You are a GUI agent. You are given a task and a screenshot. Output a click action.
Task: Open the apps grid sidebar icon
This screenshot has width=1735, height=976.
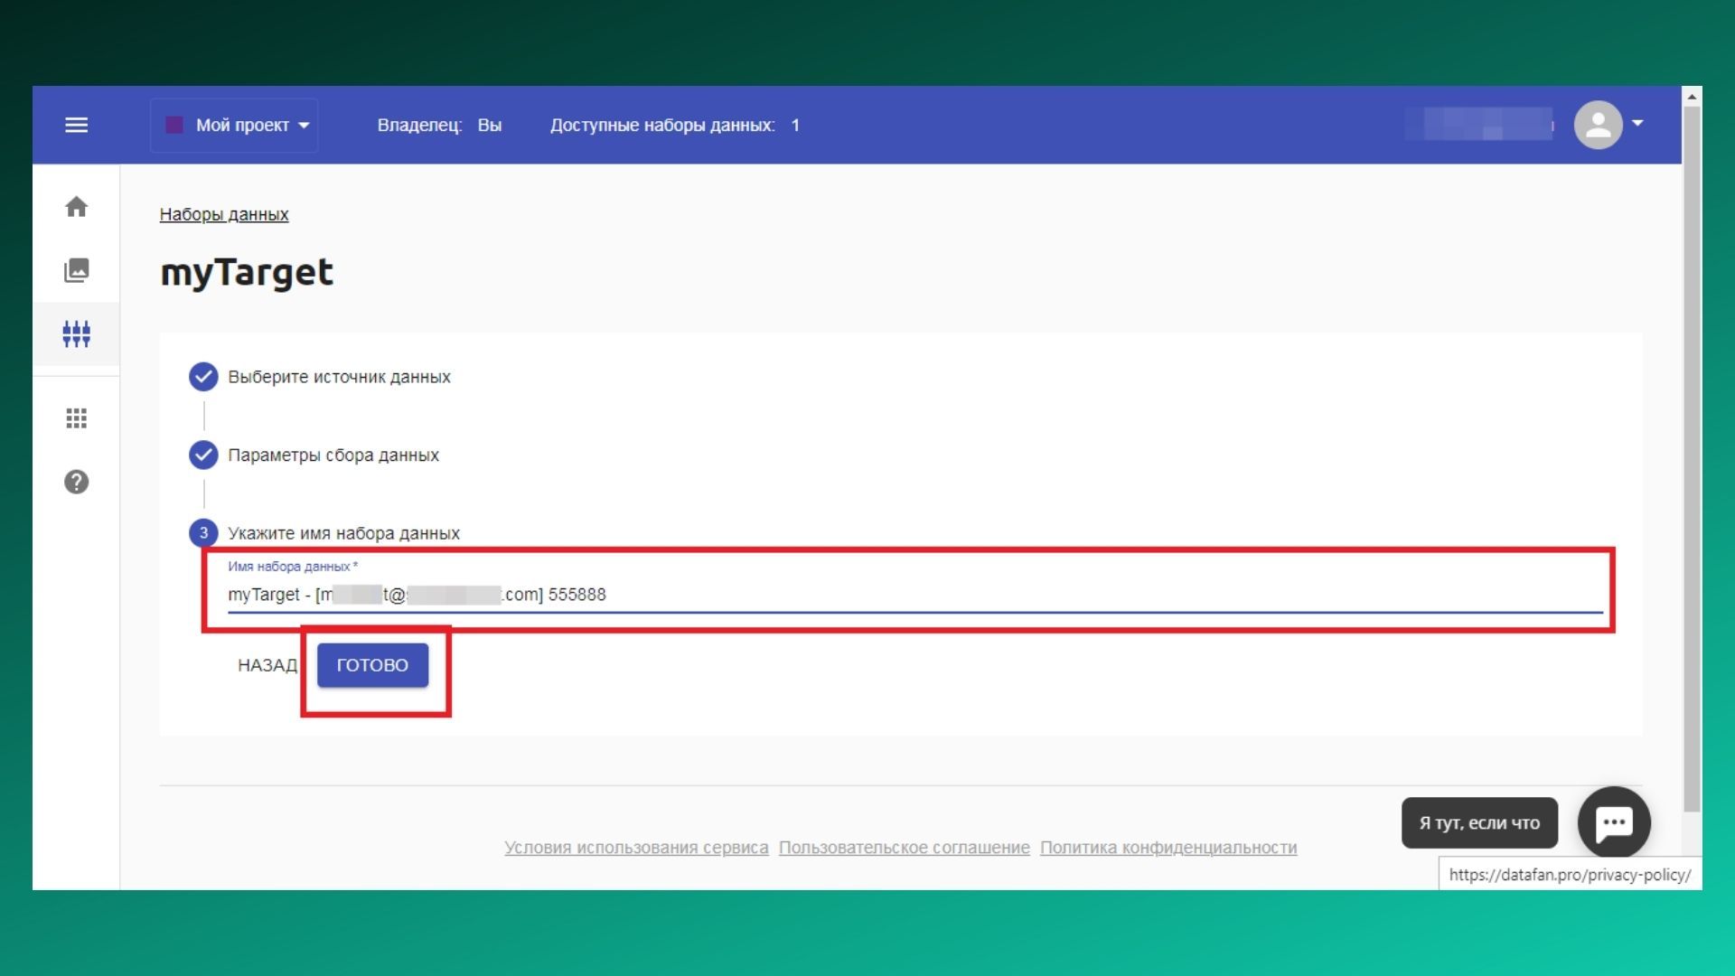point(77,418)
